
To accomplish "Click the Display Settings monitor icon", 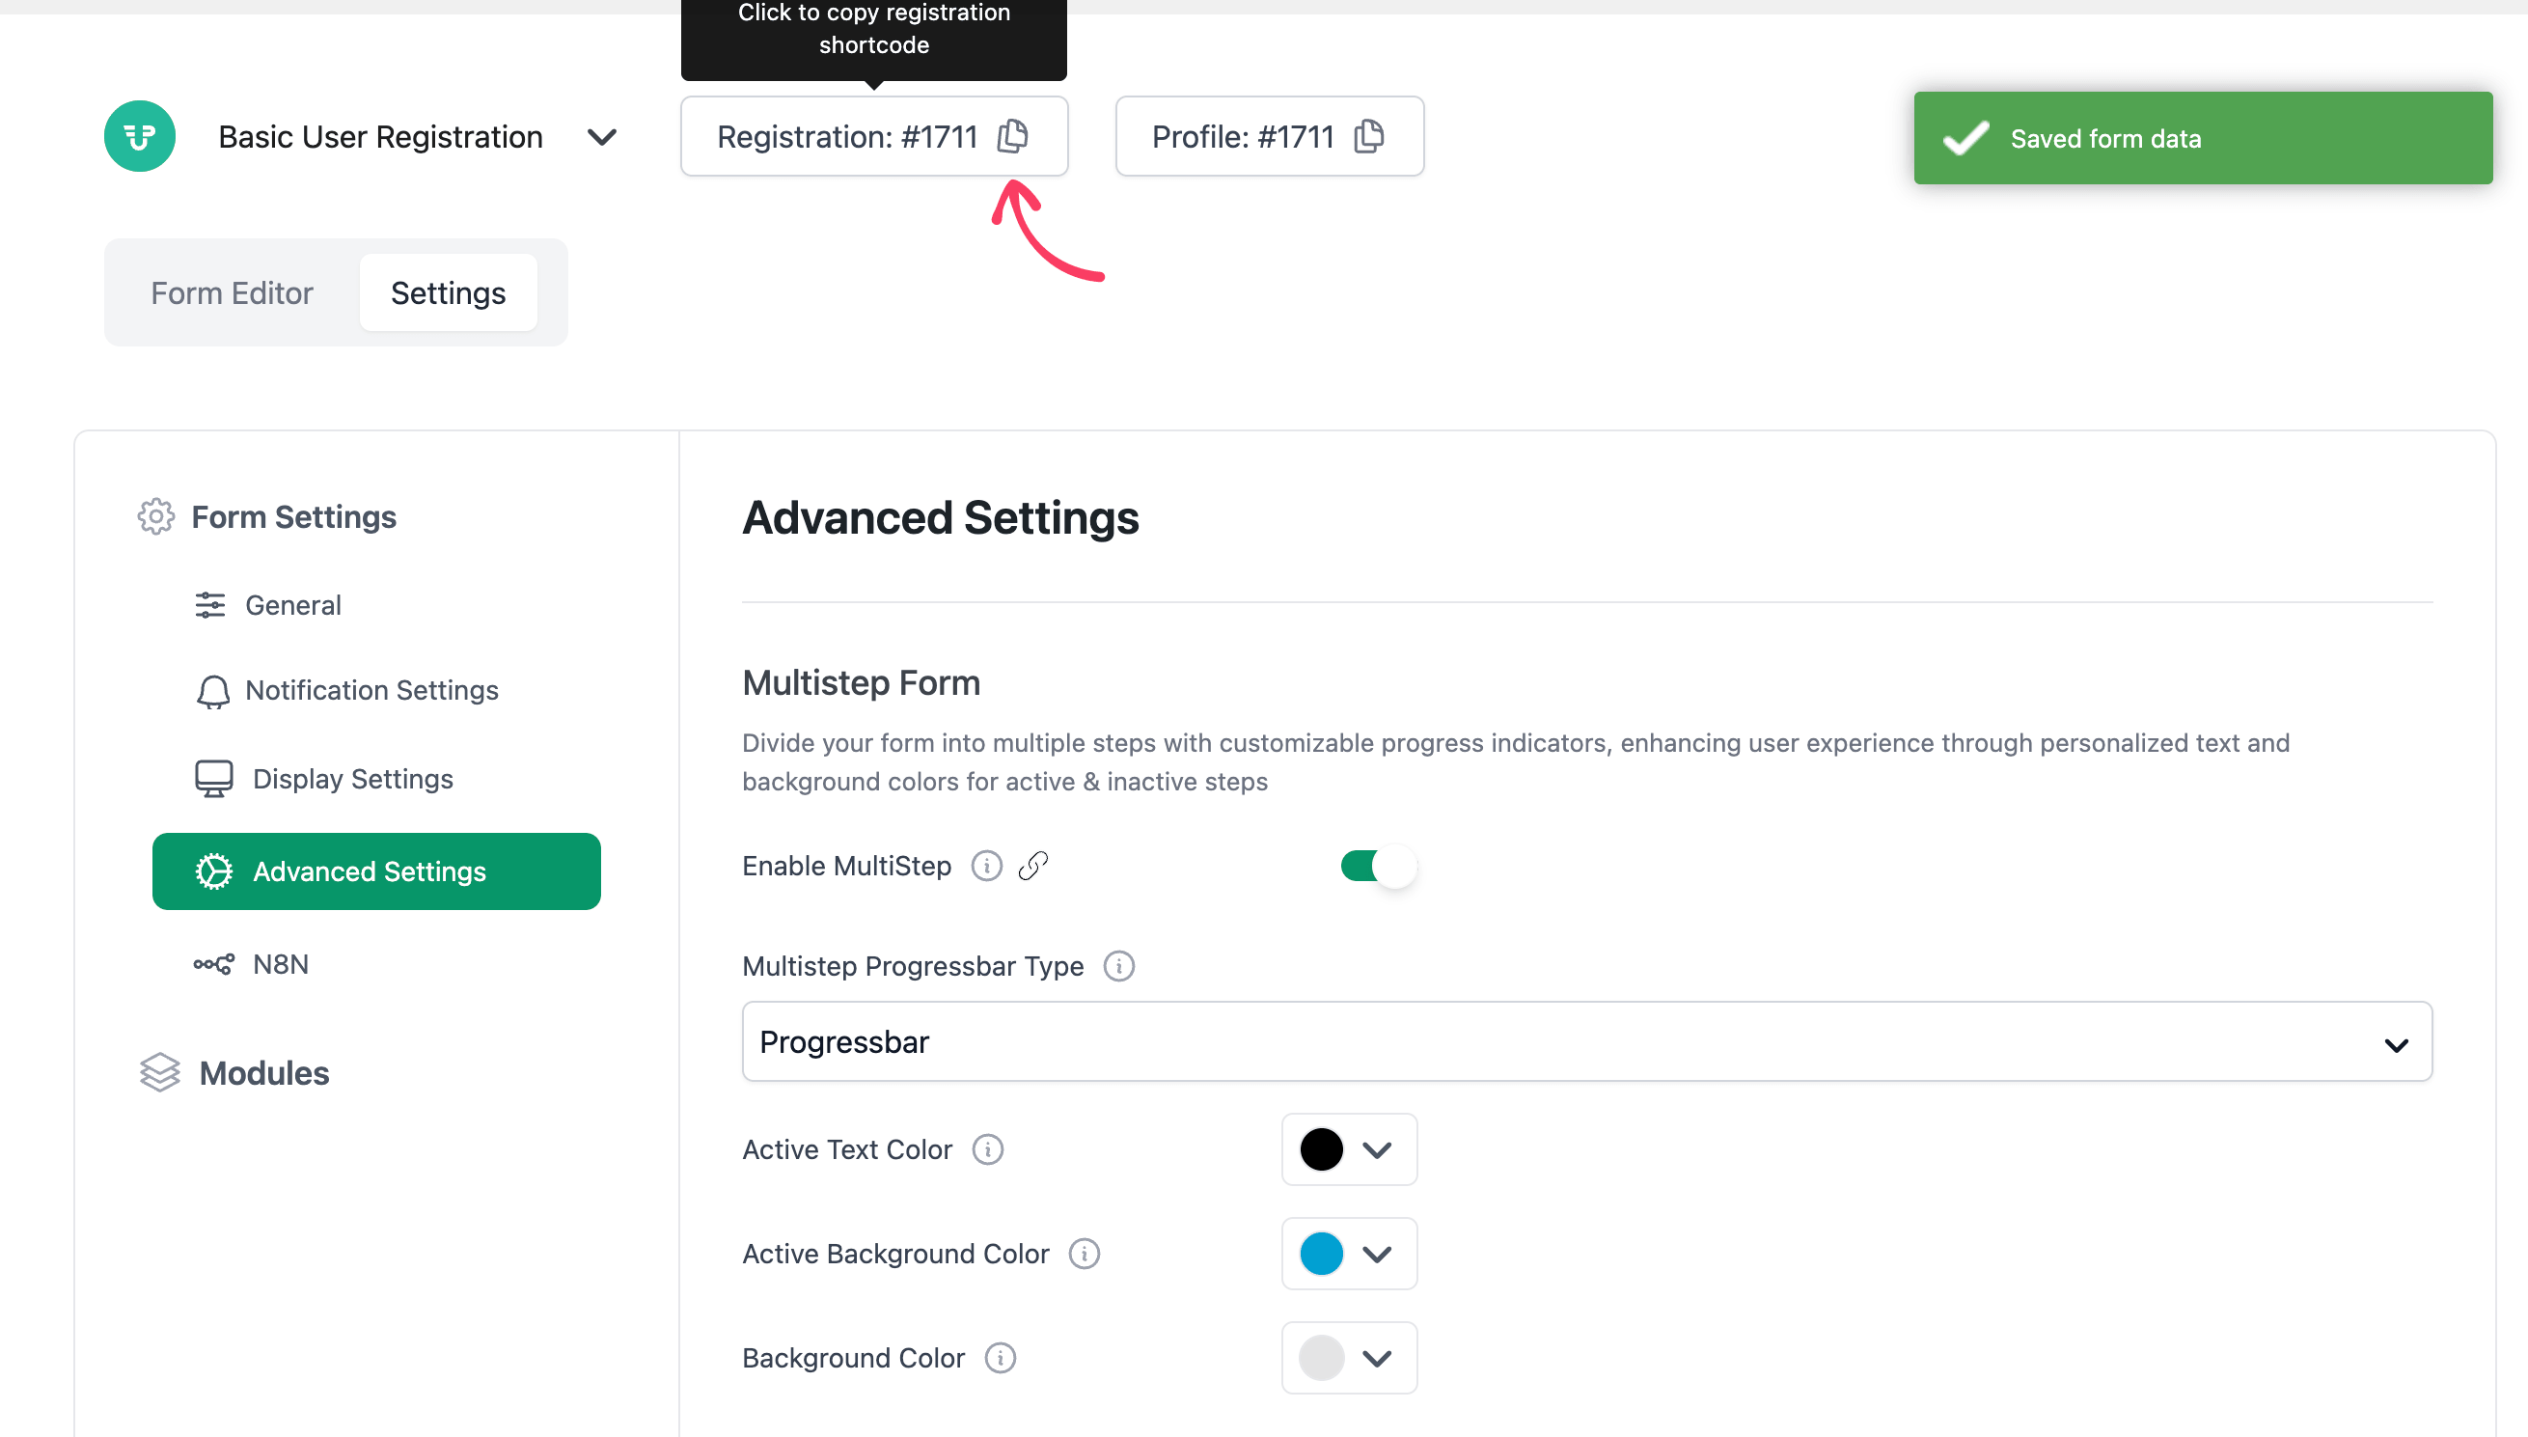I will (x=213, y=779).
